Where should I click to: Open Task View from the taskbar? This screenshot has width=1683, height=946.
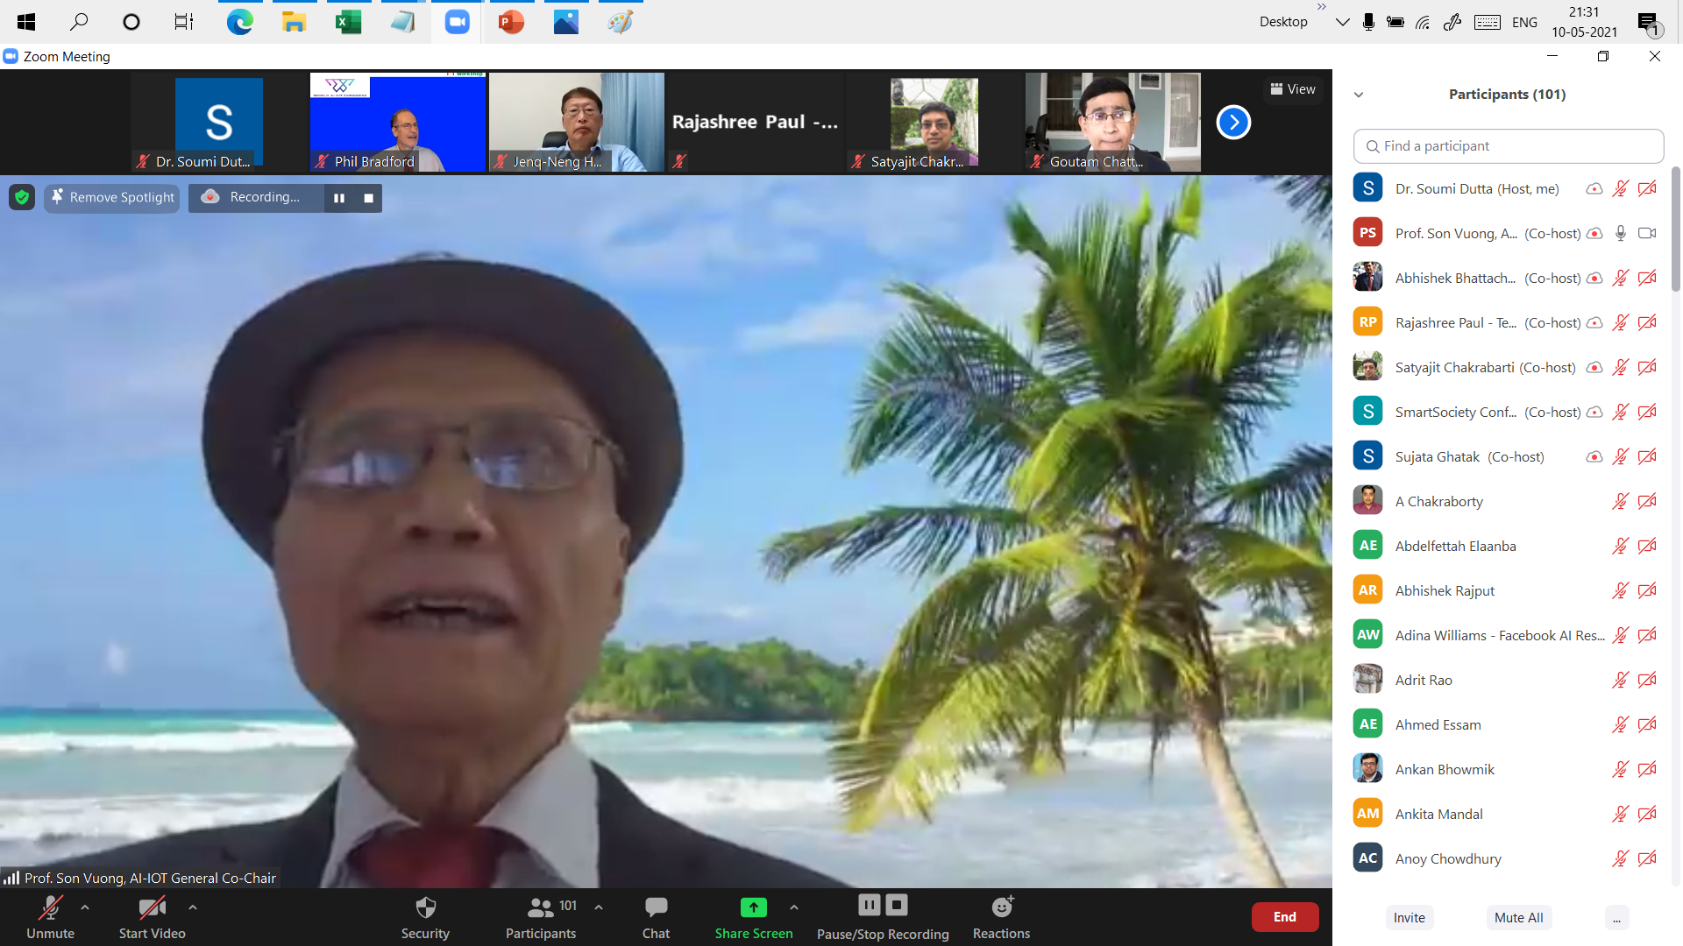pos(183,22)
